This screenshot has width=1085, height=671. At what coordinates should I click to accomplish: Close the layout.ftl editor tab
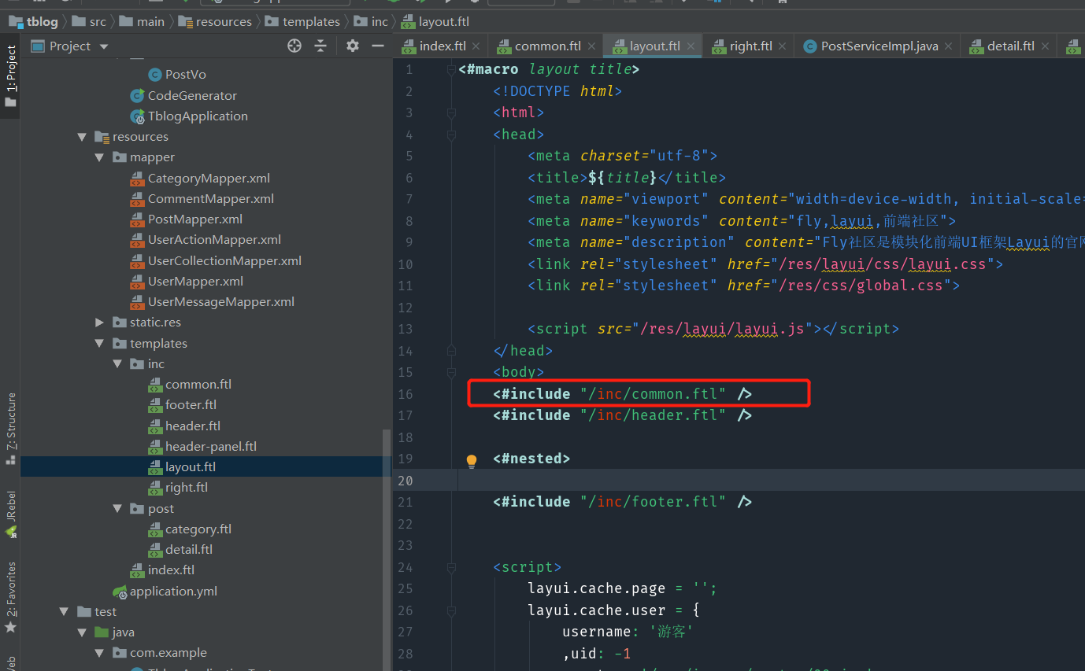coord(691,46)
